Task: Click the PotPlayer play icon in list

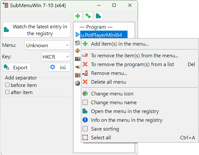Action: (77, 35)
